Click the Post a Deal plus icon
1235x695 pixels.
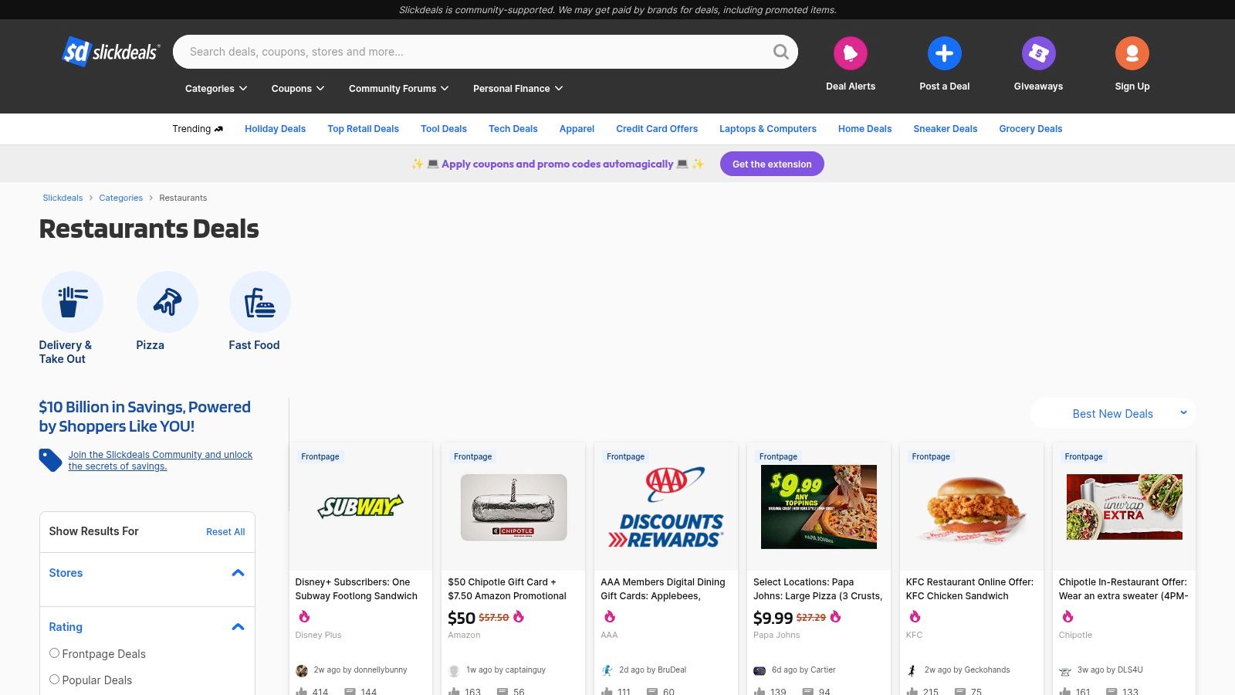[944, 53]
